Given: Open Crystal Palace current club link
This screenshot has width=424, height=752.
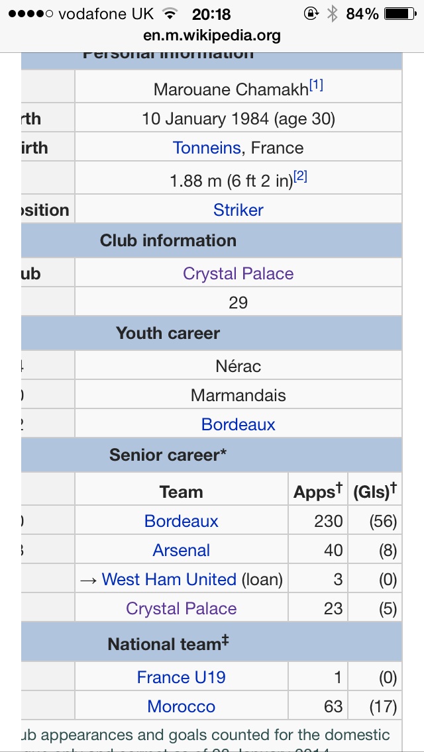Looking at the screenshot, I should point(238,273).
